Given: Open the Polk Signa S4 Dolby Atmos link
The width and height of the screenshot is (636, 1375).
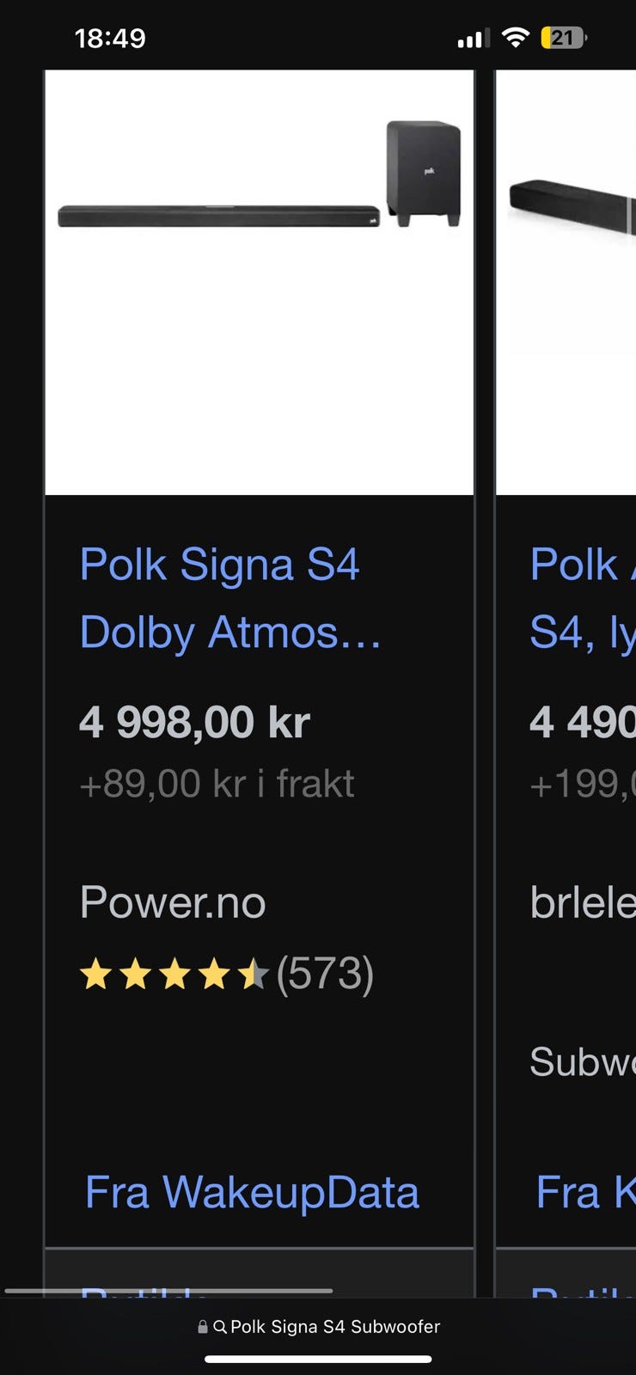Looking at the screenshot, I should click(229, 598).
